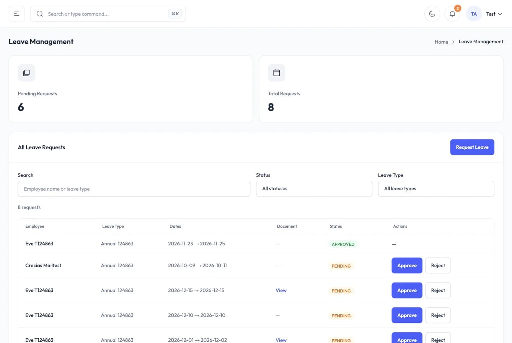Image resolution: width=512 pixels, height=343 pixels.
Task: Click the 'Leave Type' column header
Action: tap(113, 226)
